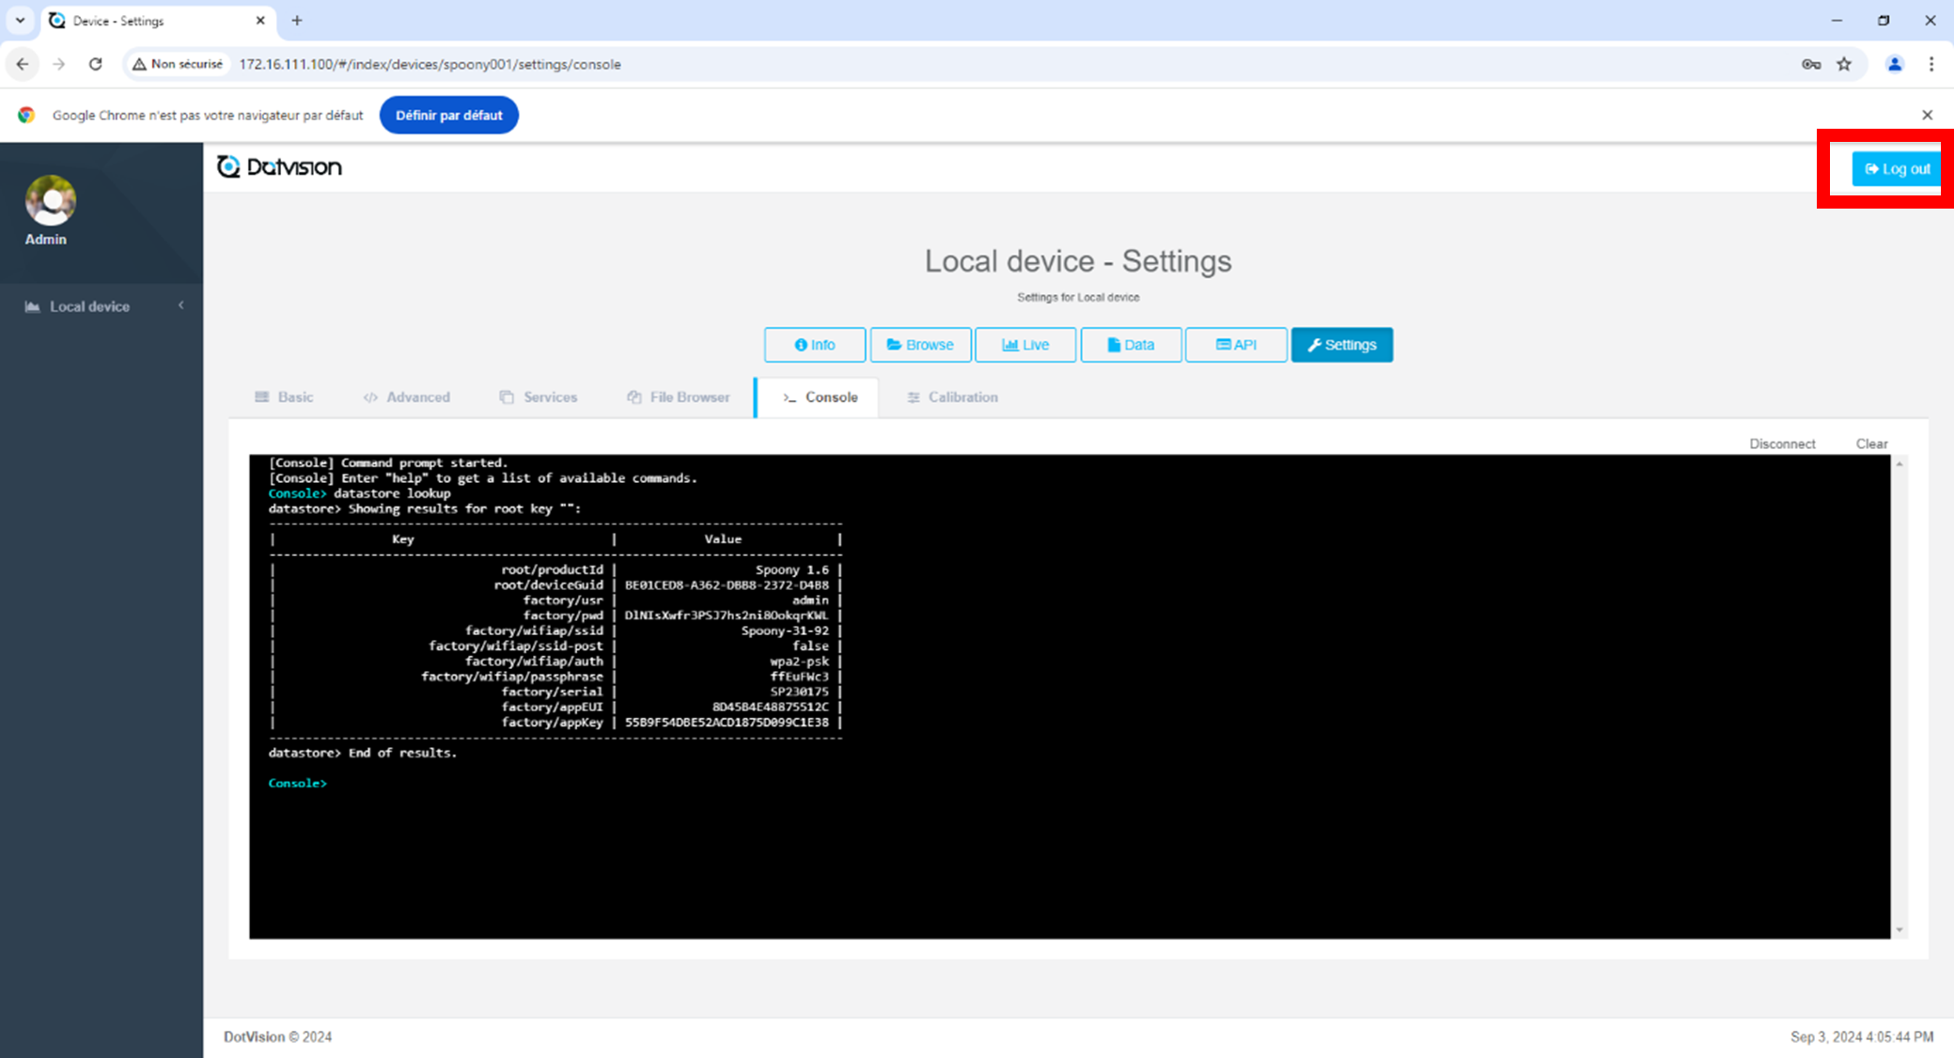This screenshot has width=1954, height=1058.
Task: Click the console scrollbar down arrow
Action: click(1899, 930)
